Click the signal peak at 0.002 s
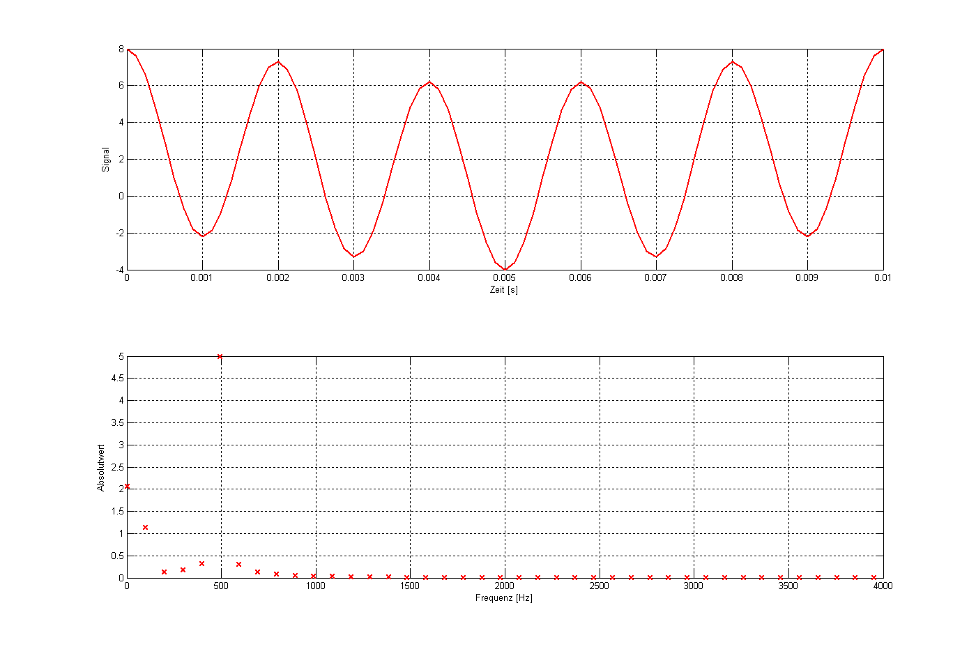This screenshot has height=649, width=976. coord(278,62)
